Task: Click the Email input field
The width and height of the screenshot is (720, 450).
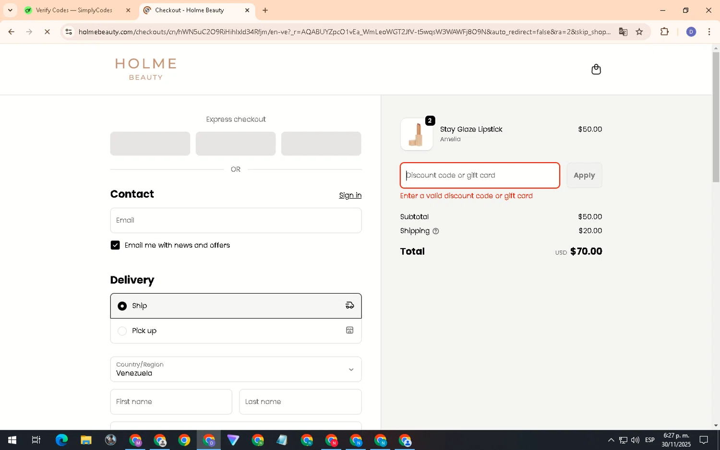Action: click(236, 221)
